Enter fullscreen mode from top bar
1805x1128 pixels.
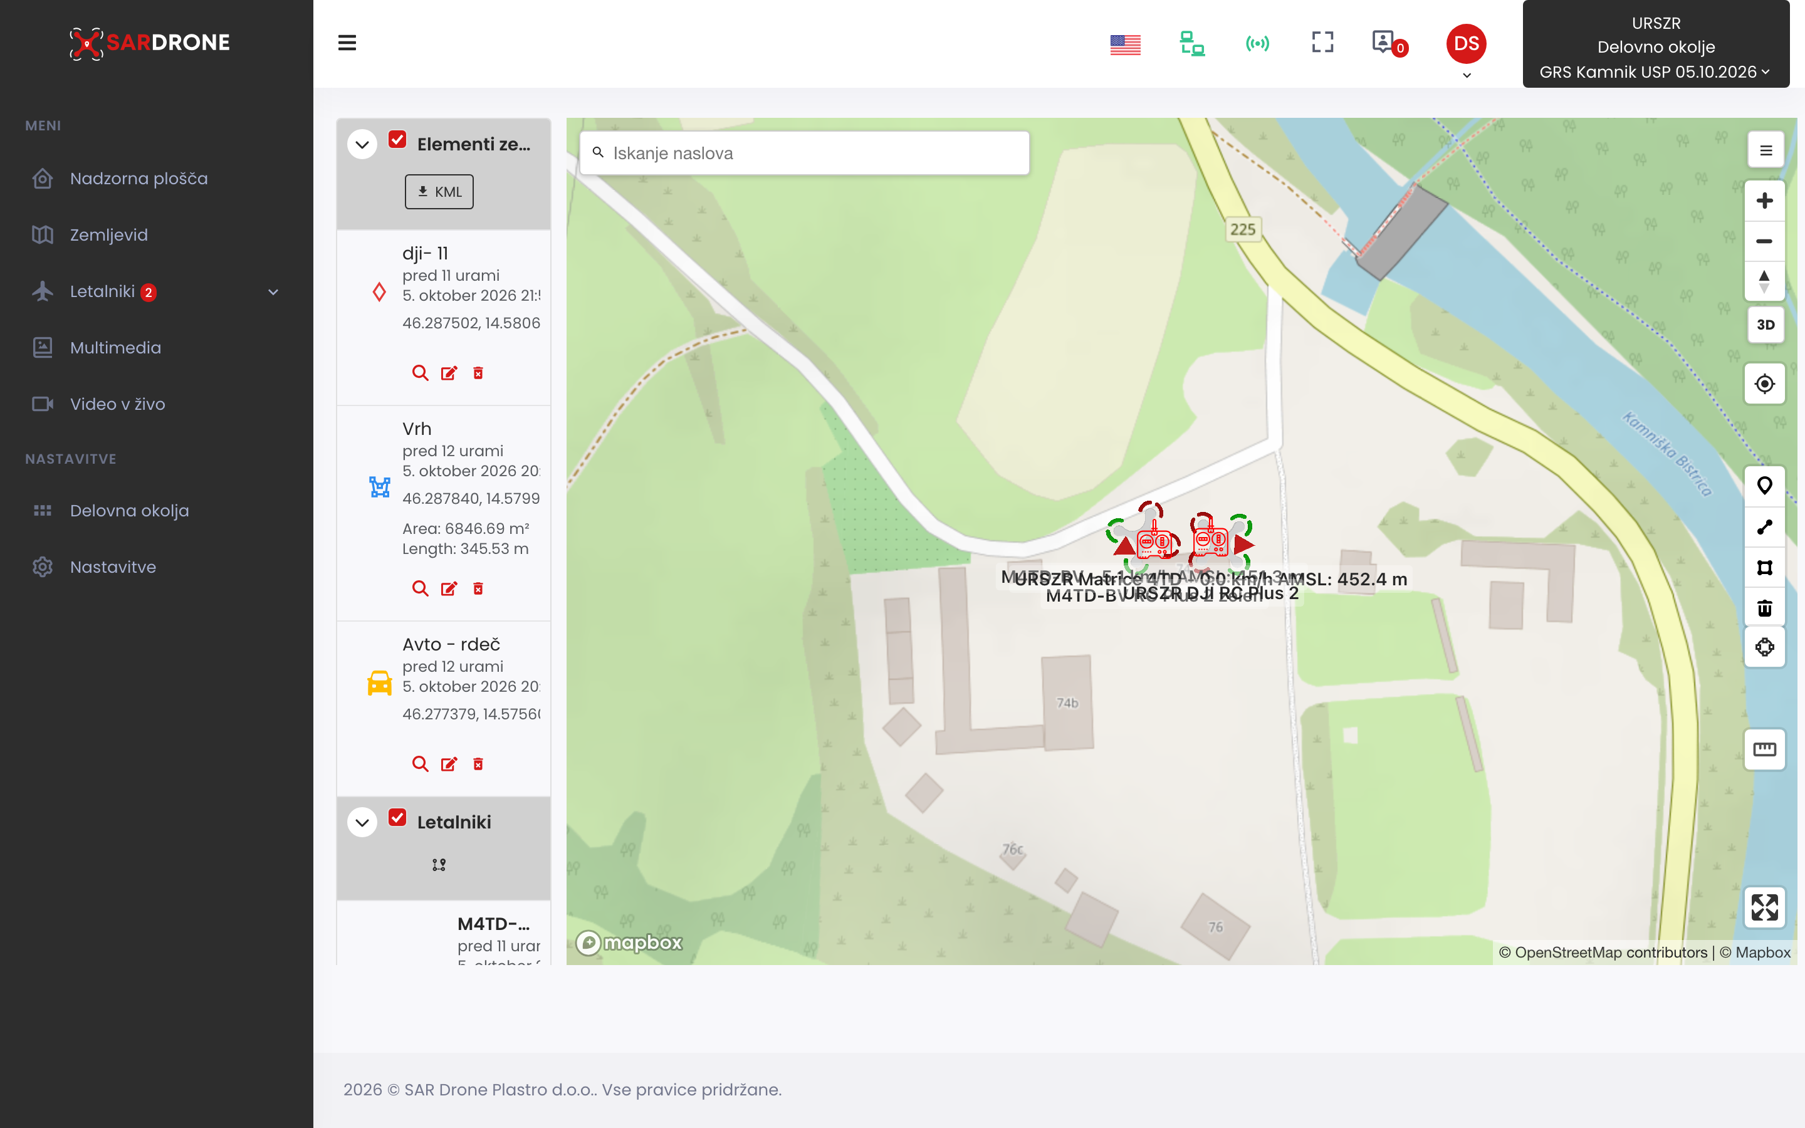pos(1322,43)
